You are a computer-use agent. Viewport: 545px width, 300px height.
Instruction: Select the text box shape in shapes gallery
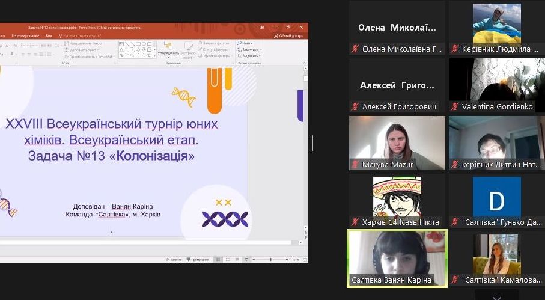tap(121, 44)
